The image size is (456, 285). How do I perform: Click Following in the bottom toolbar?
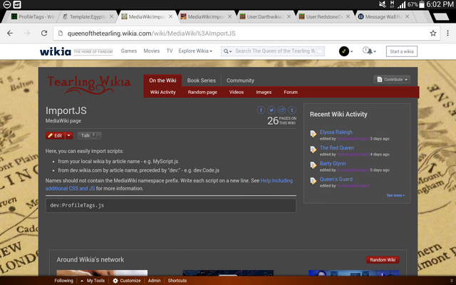pos(63,280)
